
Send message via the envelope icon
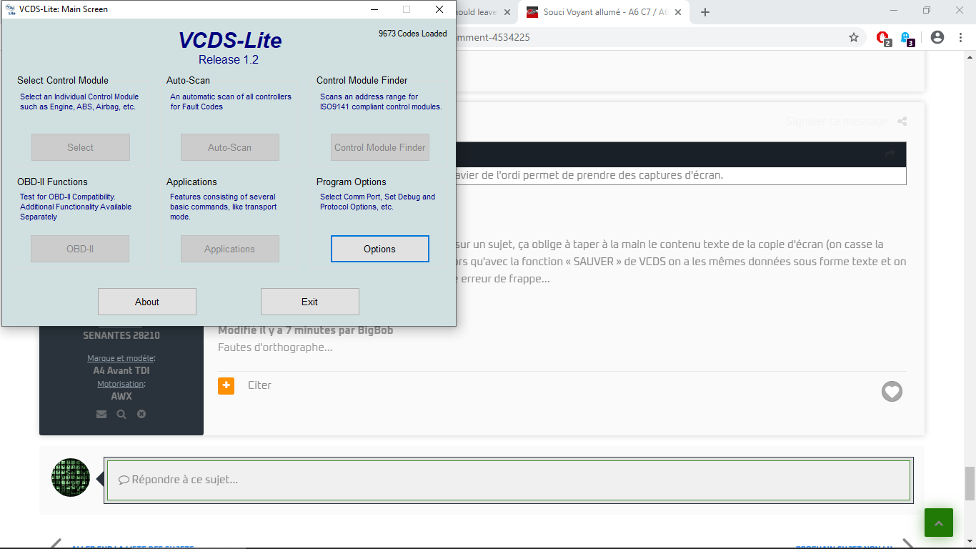(x=101, y=414)
